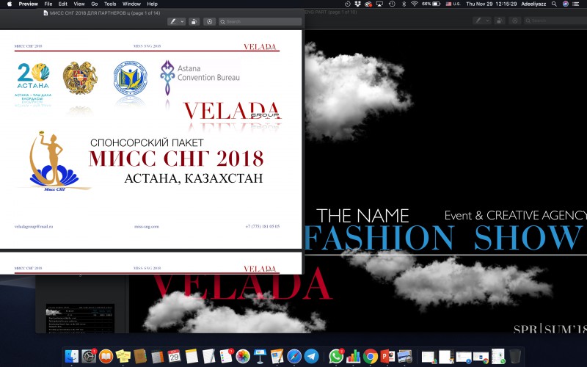Click the Rotate button in front Preview toolbar
The height and width of the screenshot is (367, 587).
pos(194,22)
